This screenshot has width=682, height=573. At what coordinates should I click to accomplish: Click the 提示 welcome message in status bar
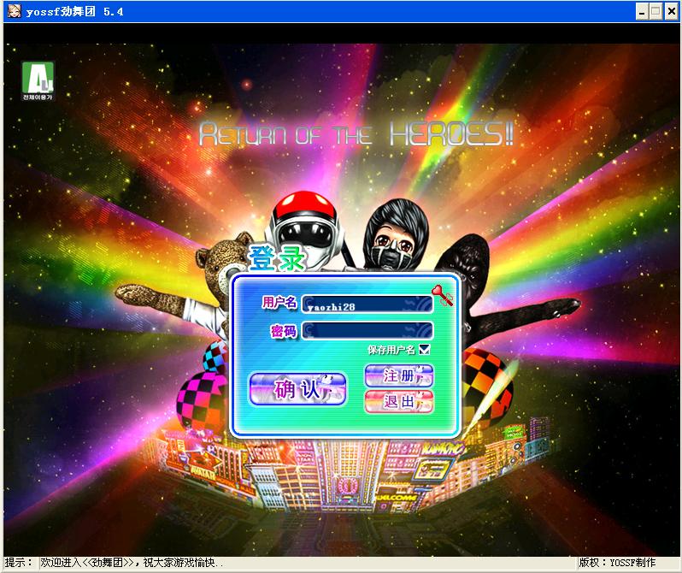[115, 563]
